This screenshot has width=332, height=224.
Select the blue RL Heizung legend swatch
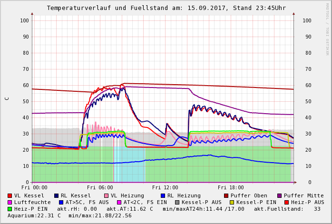163,195
